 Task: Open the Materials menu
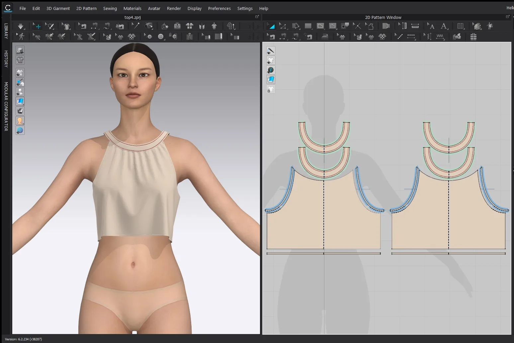(132, 8)
